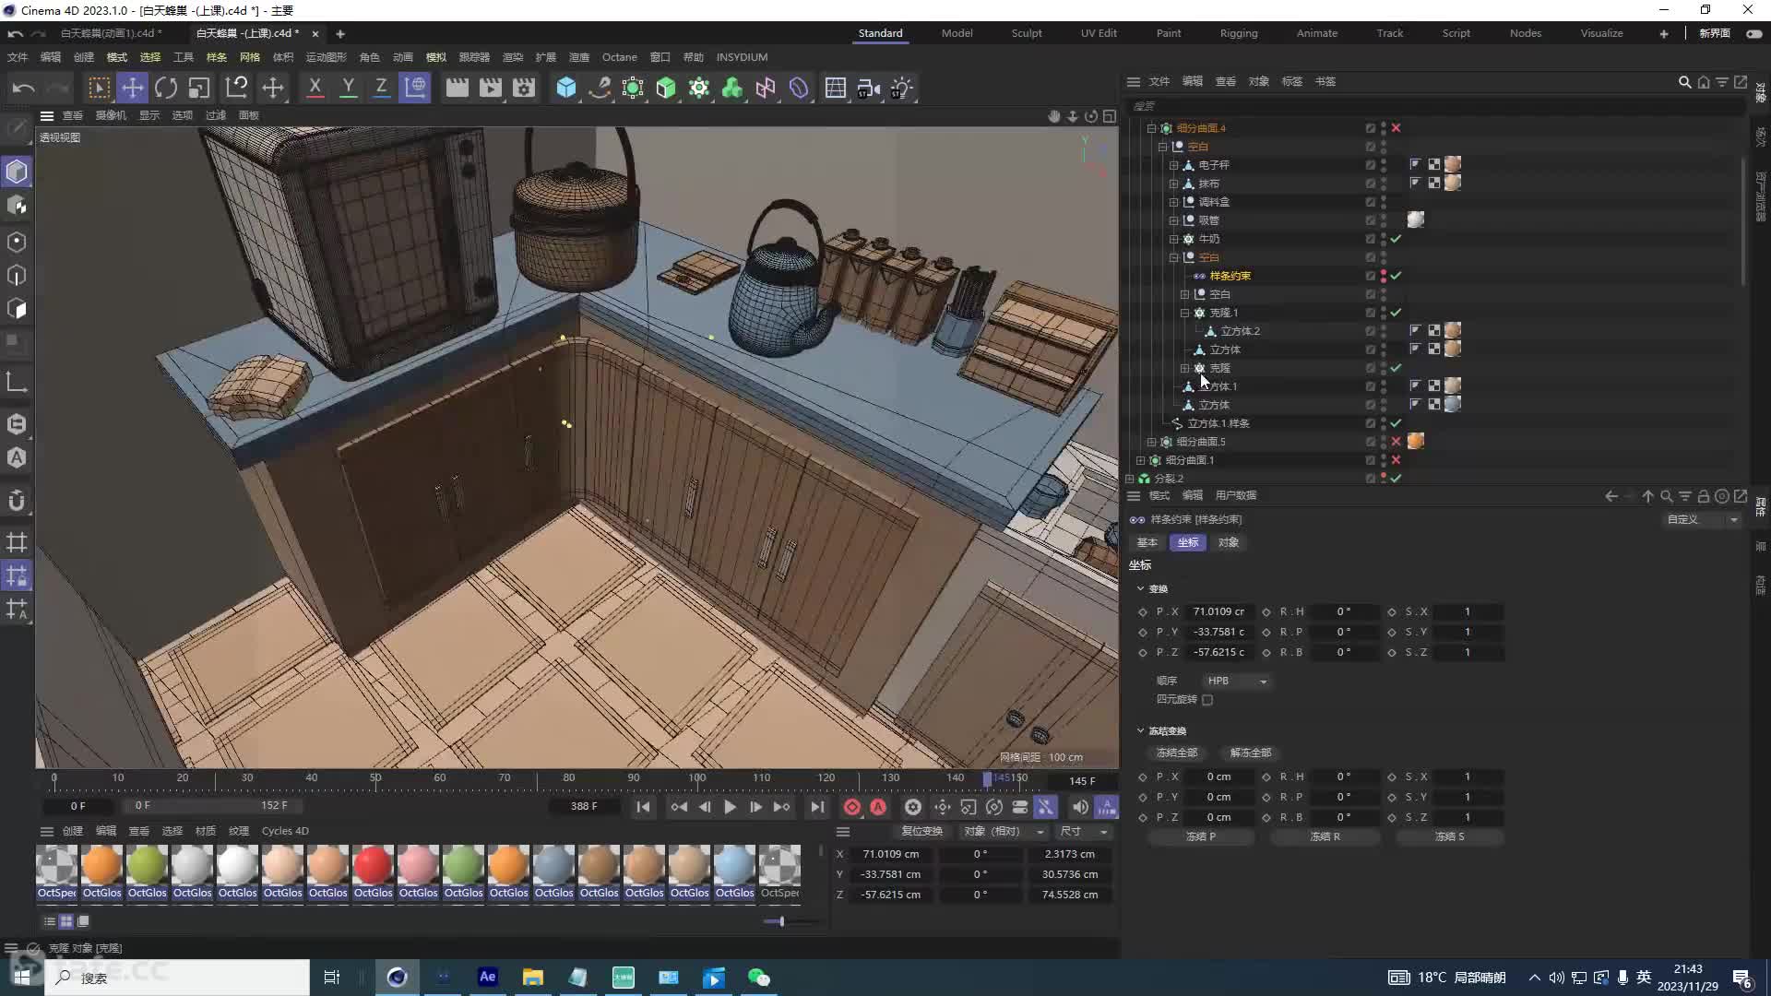Click the Points mode icon in left palette
Viewport: 1771px width, 996px height.
click(x=17, y=242)
